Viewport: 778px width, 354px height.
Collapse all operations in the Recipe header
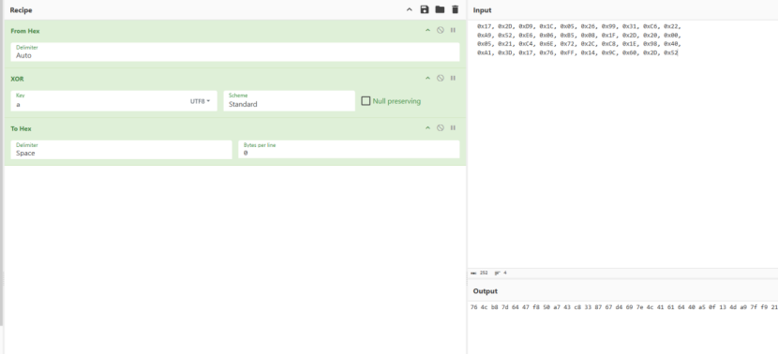[410, 10]
